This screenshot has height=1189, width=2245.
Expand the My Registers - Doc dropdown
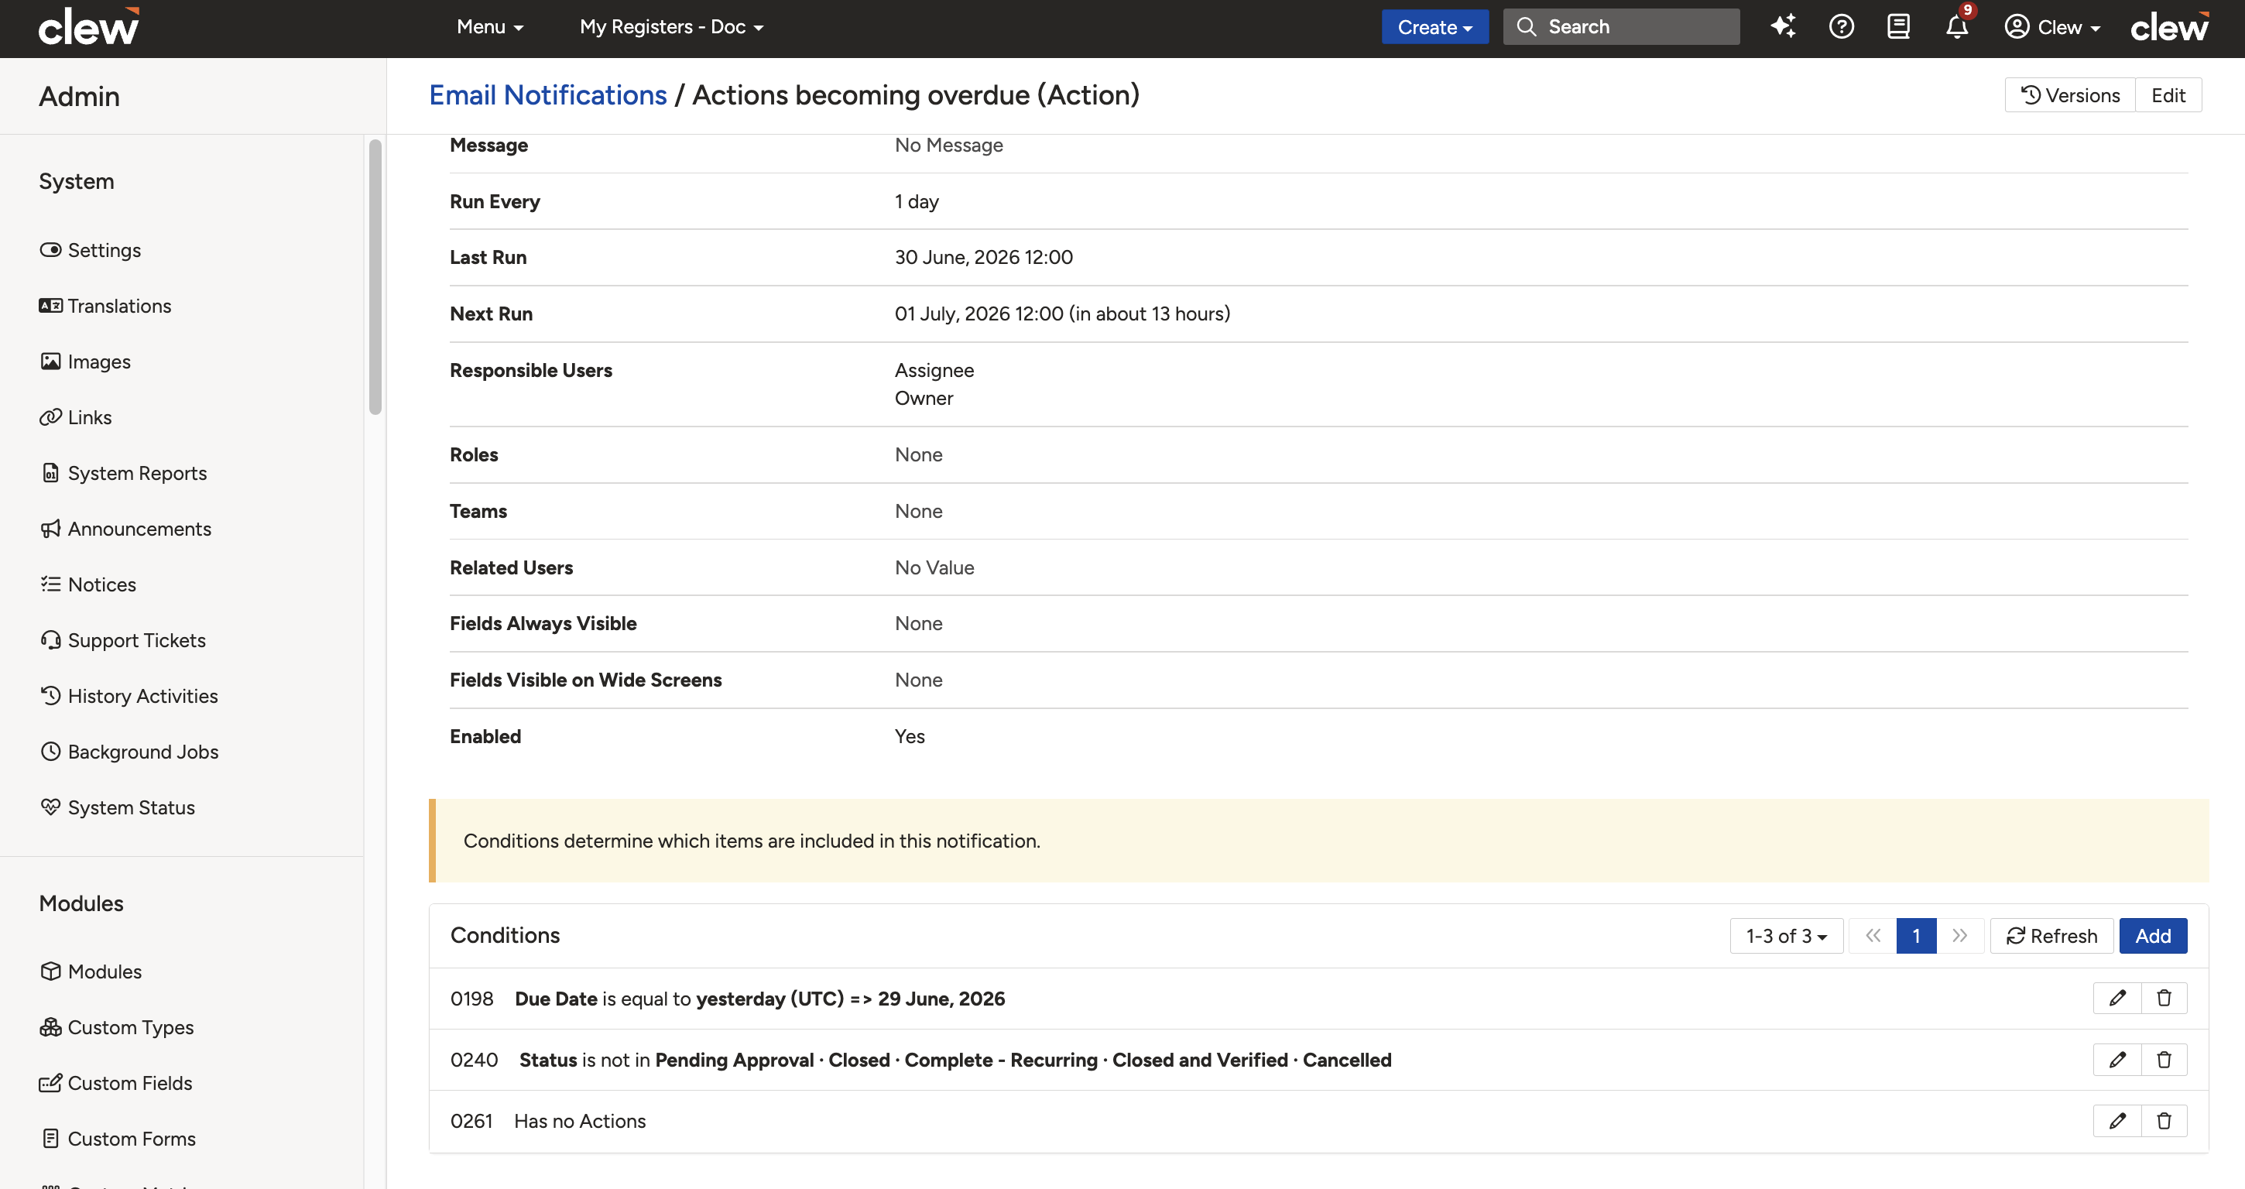point(671,27)
